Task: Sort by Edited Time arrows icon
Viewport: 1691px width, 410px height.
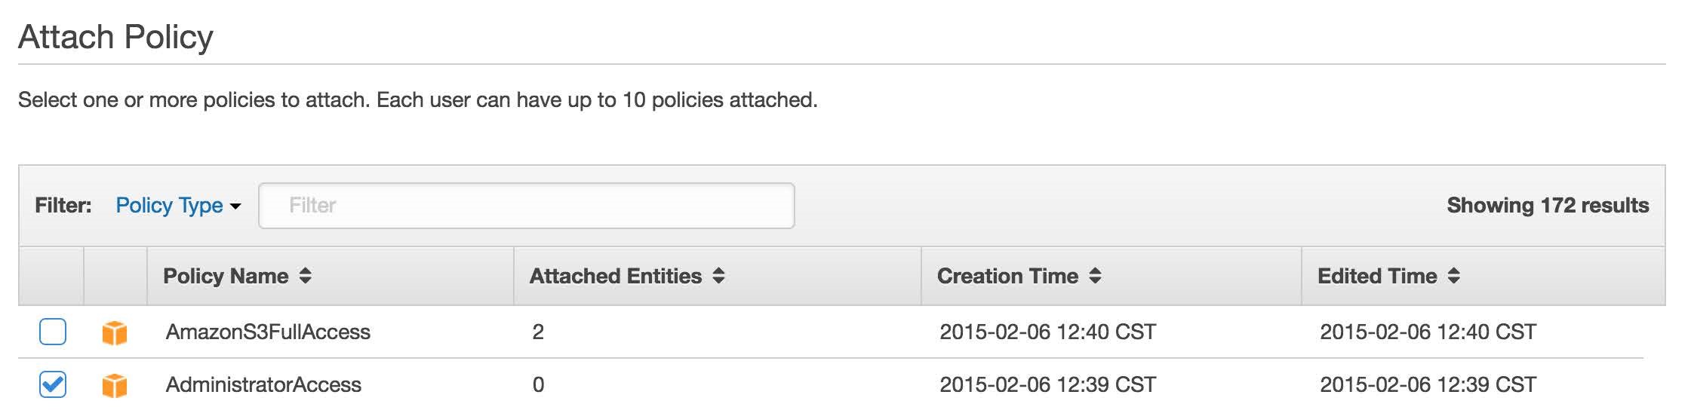Action: point(1453,276)
